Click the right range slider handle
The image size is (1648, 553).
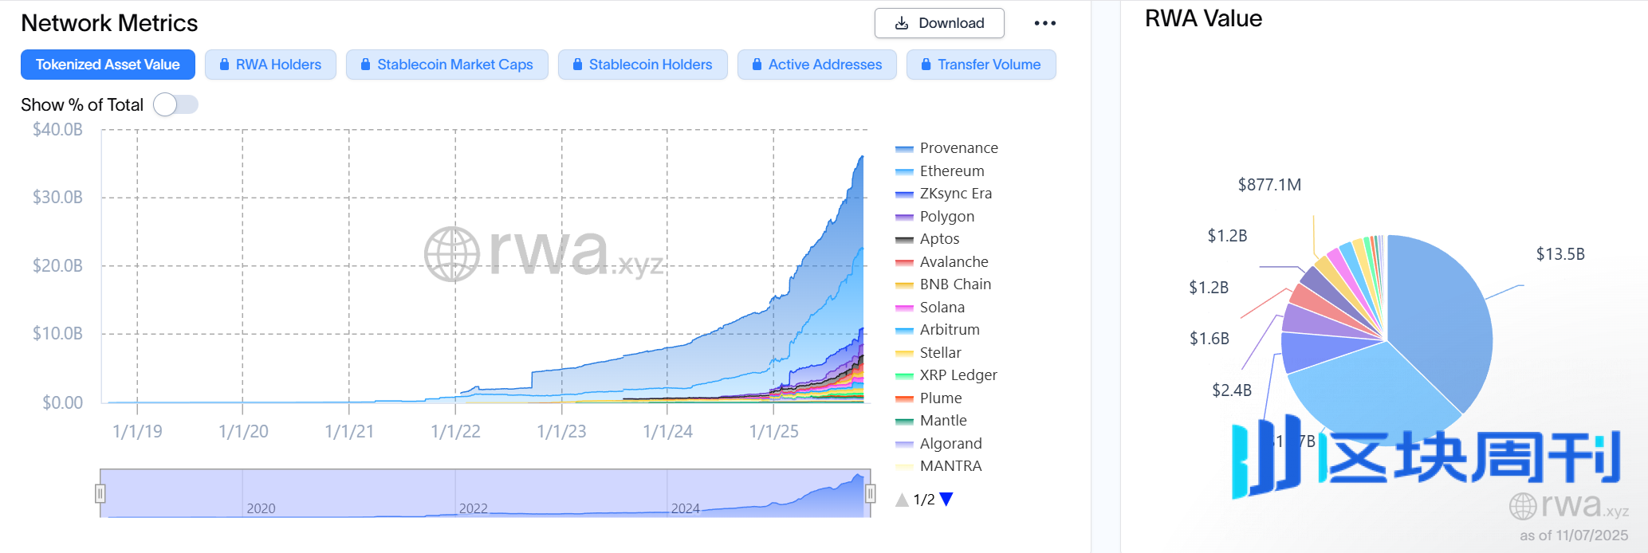click(x=871, y=494)
